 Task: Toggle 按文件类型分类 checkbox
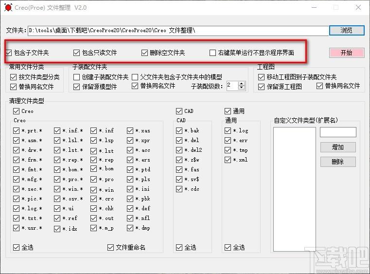(x=14, y=77)
